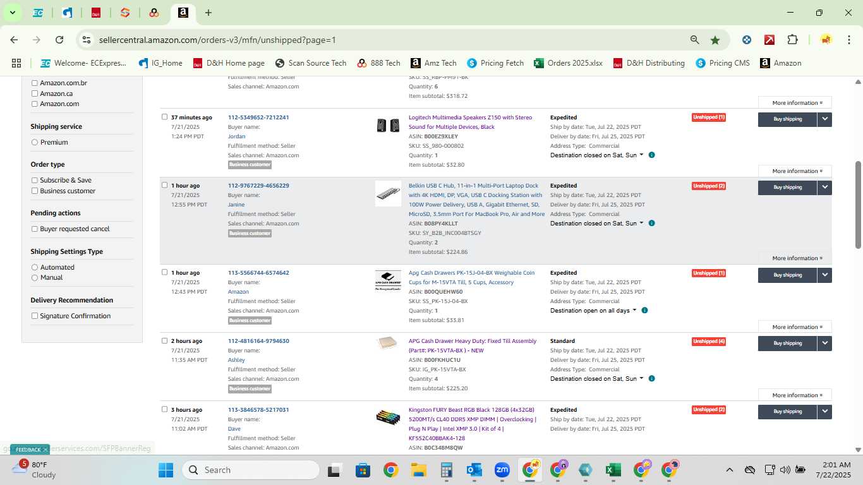Viewport: 863px width, 485px height.
Task: Open Excel from the taskbar
Action: pos(613,470)
